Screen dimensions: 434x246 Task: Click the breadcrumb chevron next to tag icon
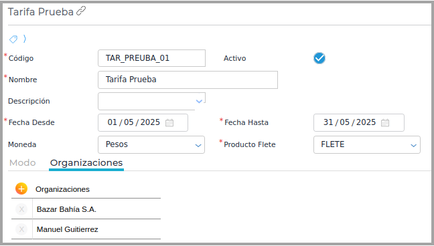click(25, 39)
